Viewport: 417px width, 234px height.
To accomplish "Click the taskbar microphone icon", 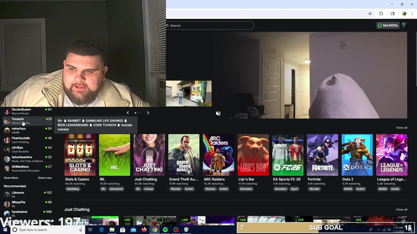I will [80, 230].
